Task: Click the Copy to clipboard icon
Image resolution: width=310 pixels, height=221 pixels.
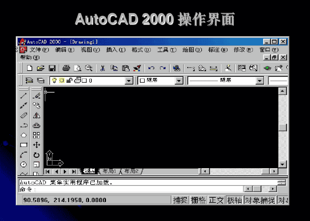Action: click(114, 68)
